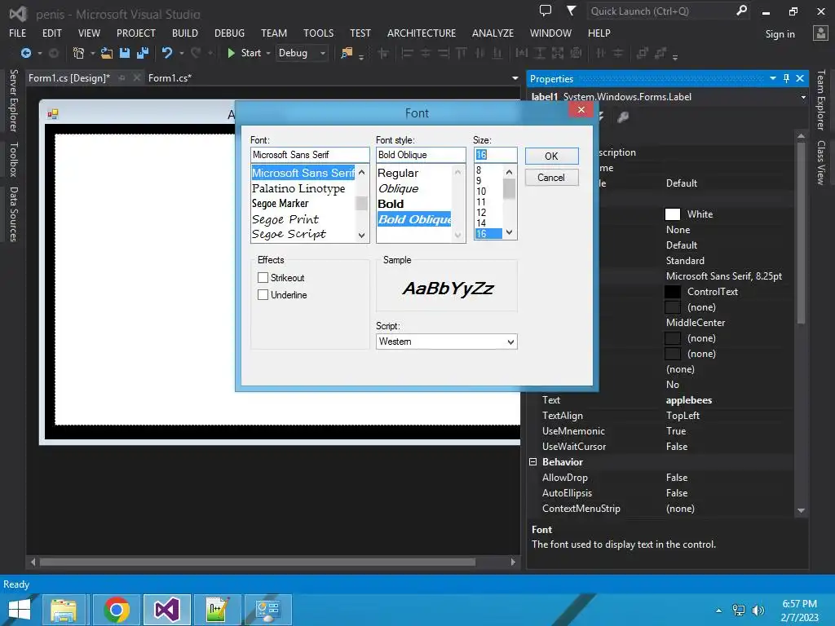This screenshot has height=626, width=835.
Task: Click the Undo toolbar icon
Action: 167,53
